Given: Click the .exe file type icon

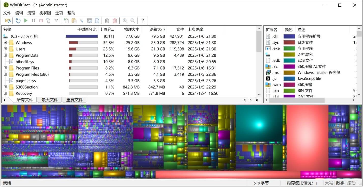Looking at the screenshot, I should point(268,48).
